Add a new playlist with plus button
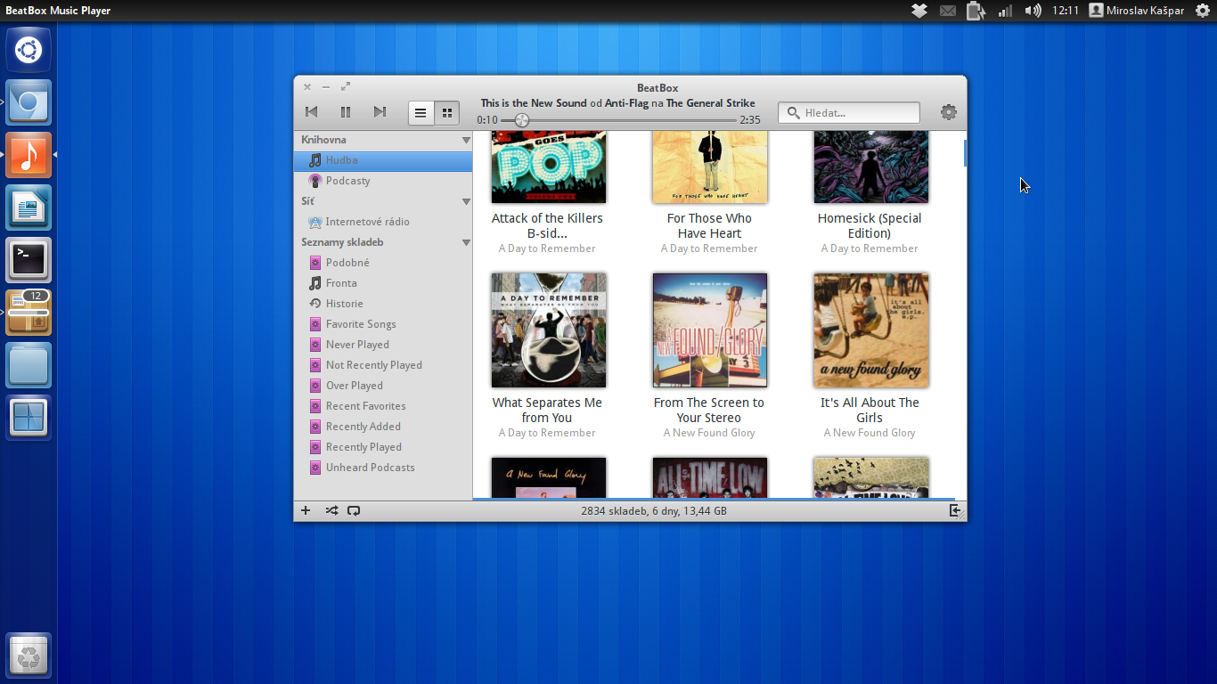The width and height of the screenshot is (1217, 684). click(x=306, y=511)
